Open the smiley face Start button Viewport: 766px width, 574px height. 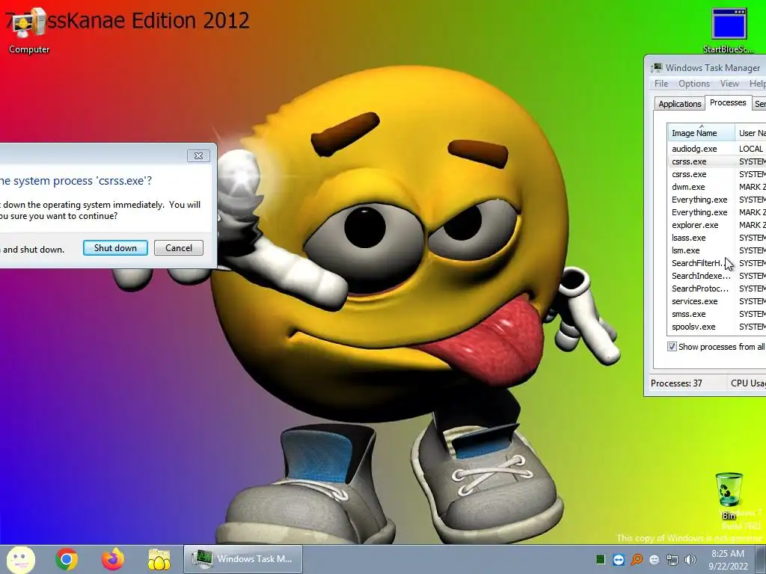pos(21,559)
